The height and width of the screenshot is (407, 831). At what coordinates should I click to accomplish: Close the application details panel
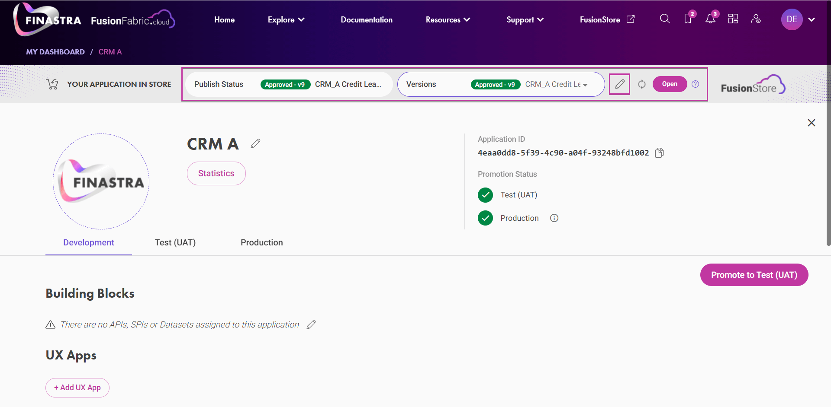click(812, 123)
